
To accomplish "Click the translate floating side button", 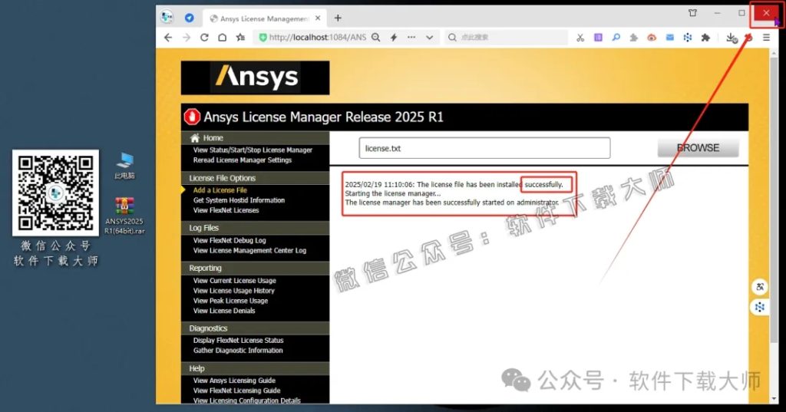I will pos(760,287).
